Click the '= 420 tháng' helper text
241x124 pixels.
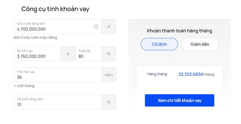click(24, 86)
